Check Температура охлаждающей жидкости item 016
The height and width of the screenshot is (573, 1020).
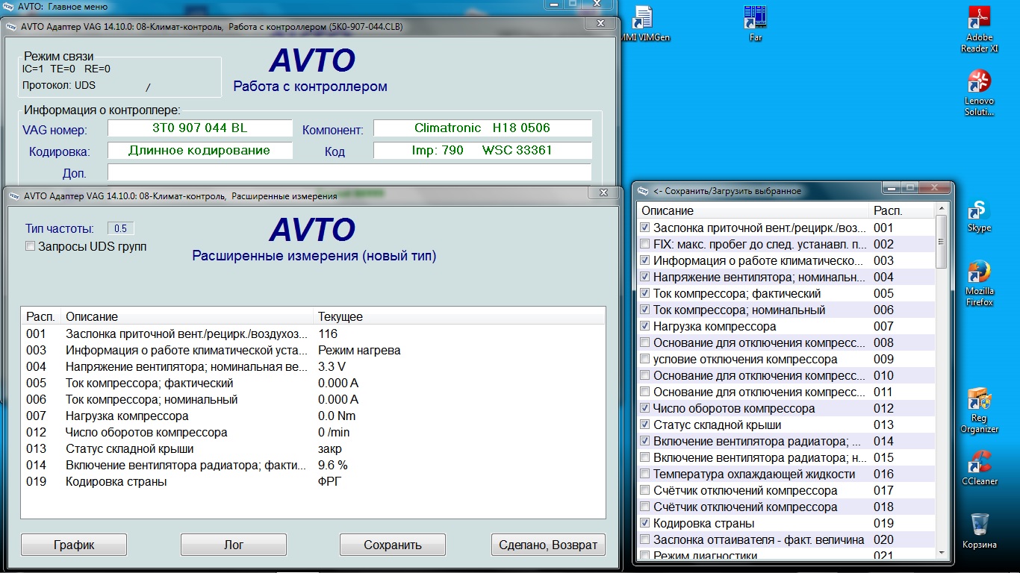click(x=646, y=475)
